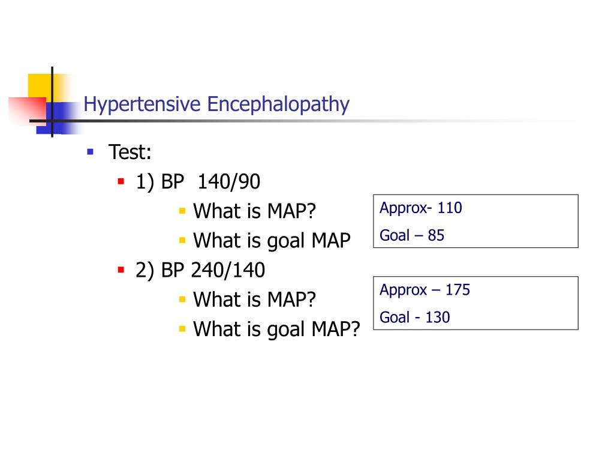Click the red bullet before 2) BP 240/140
614x461 pixels.
[x=121, y=270]
